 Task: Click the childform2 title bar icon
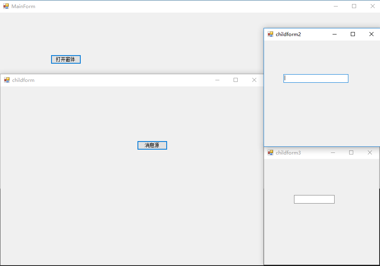tap(271, 34)
